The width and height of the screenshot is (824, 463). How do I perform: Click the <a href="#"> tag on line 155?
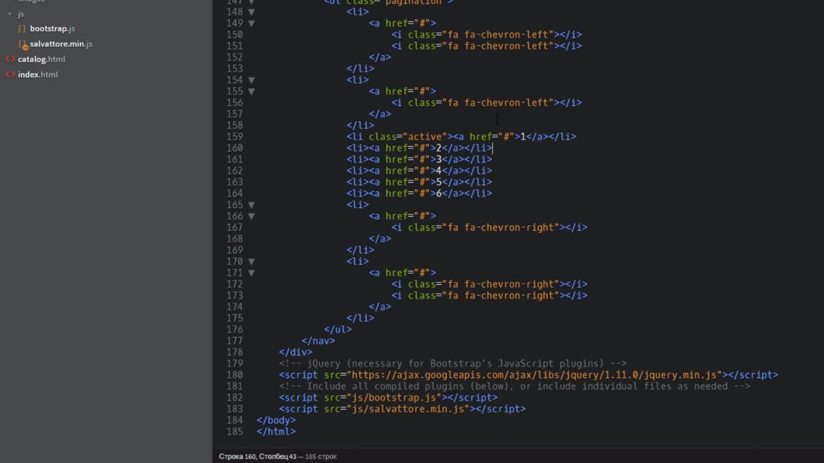(402, 91)
